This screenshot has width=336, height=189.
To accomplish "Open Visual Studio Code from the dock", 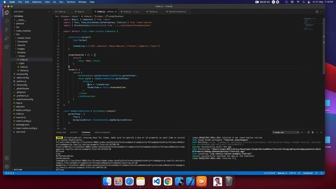I will click(157, 181).
